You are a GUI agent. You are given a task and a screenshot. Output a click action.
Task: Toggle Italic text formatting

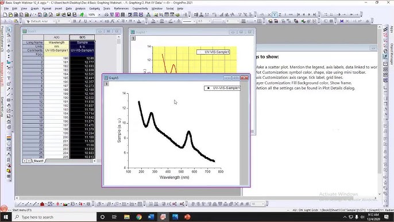(80, 21)
